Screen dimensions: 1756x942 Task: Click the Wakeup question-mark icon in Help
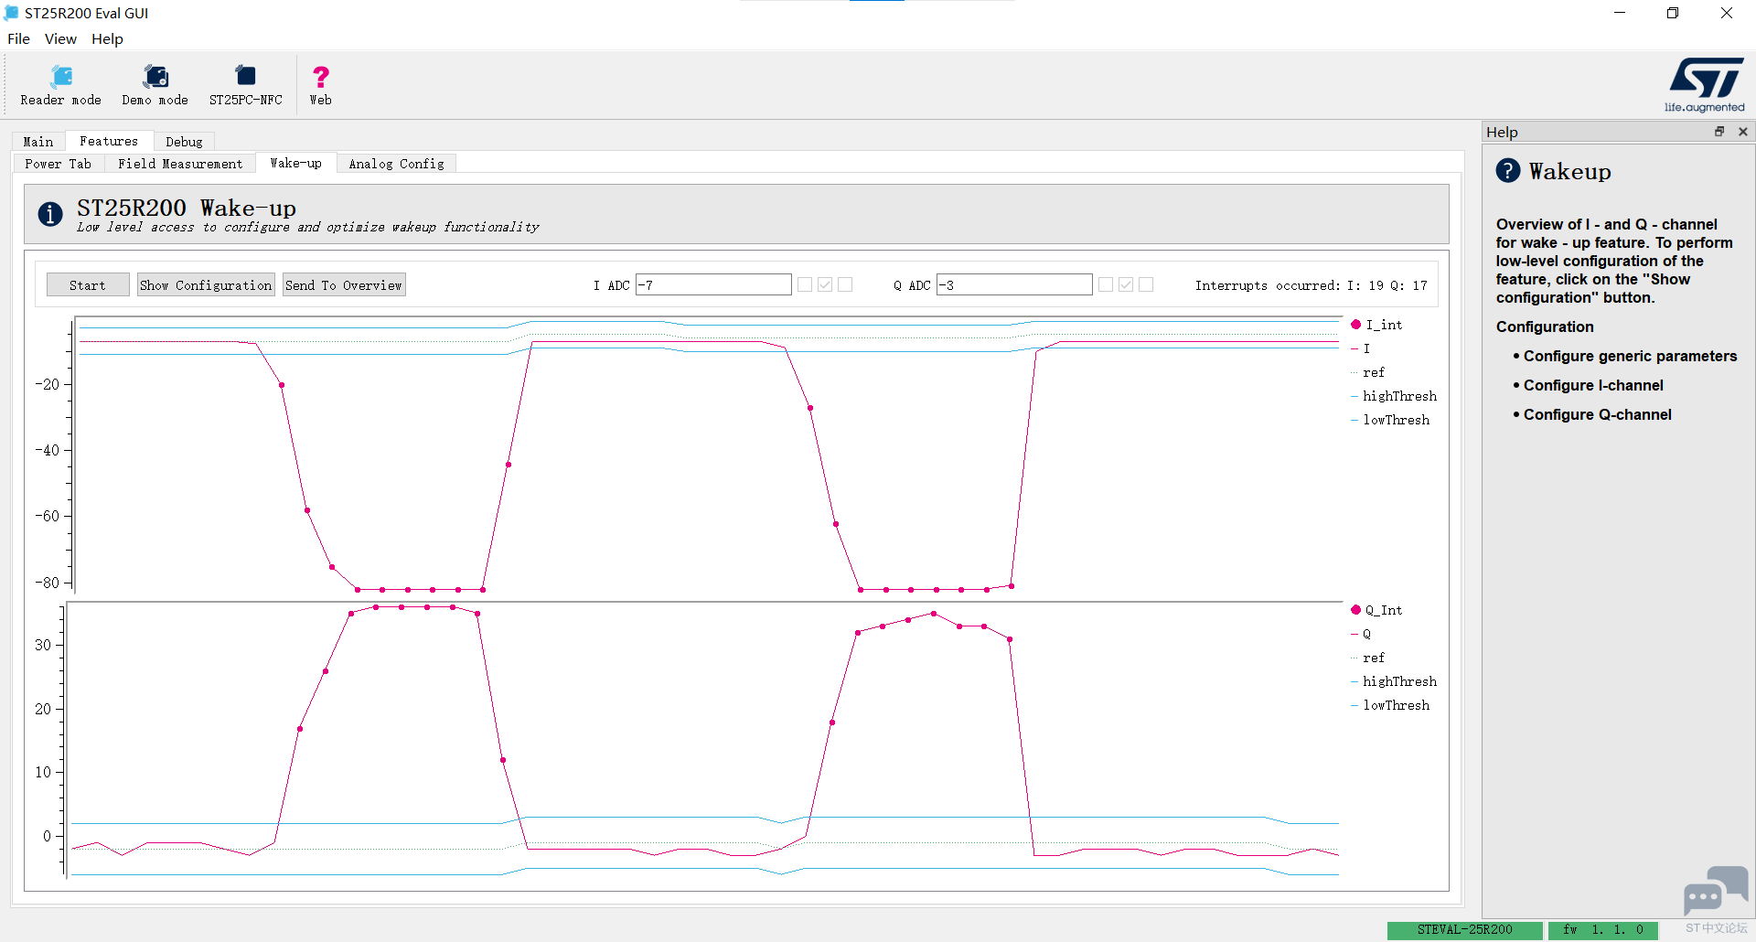1508,171
